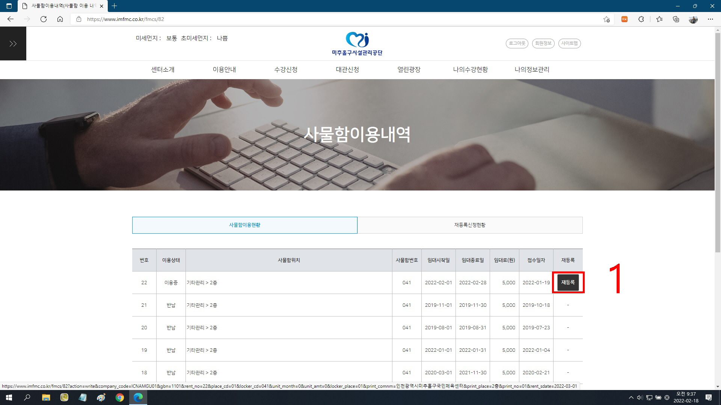The height and width of the screenshot is (405, 721).
Task: Open the 수강신청 menu
Action: (x=286, y=70)
